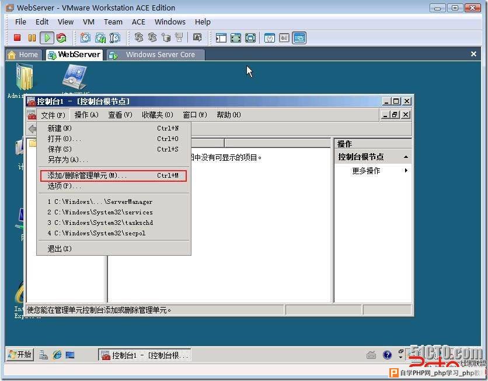Click the greyed cube with spark icon
Viewport: 488px width, 381px height.
166,38
